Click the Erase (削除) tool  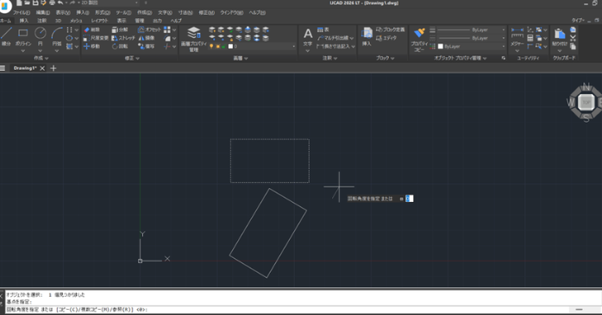tap(91, 29)
